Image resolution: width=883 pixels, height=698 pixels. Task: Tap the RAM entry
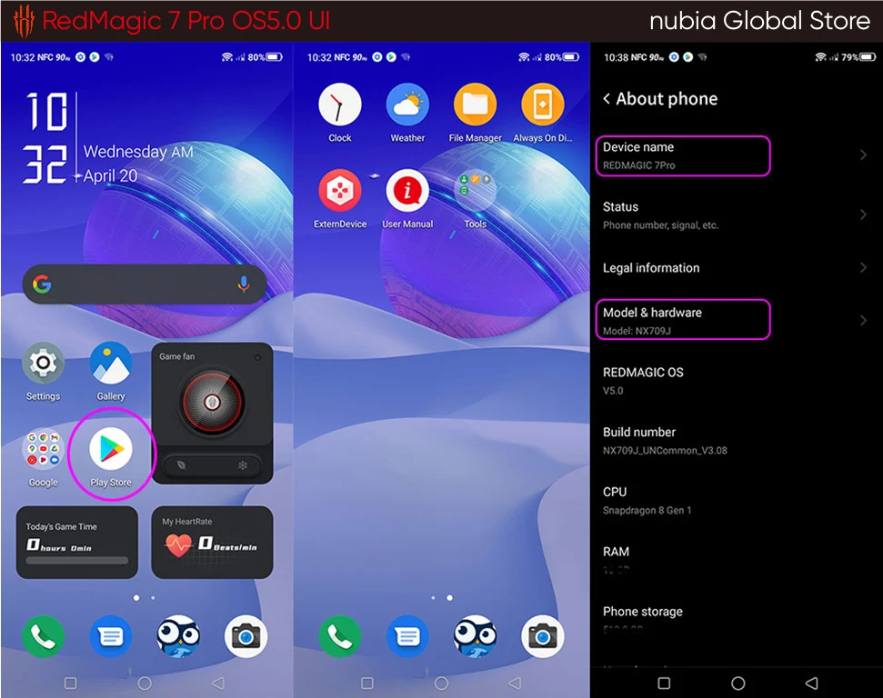(x=736, y=560)
